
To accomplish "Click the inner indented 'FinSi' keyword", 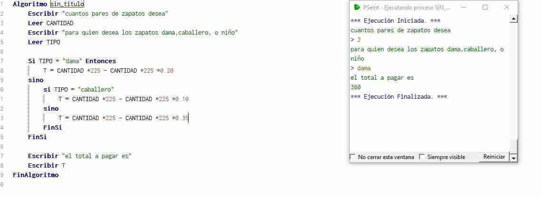I will point(52,127).
